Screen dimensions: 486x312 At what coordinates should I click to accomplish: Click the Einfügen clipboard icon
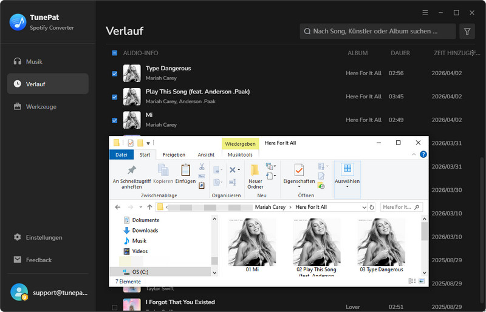tap(185, 170)
